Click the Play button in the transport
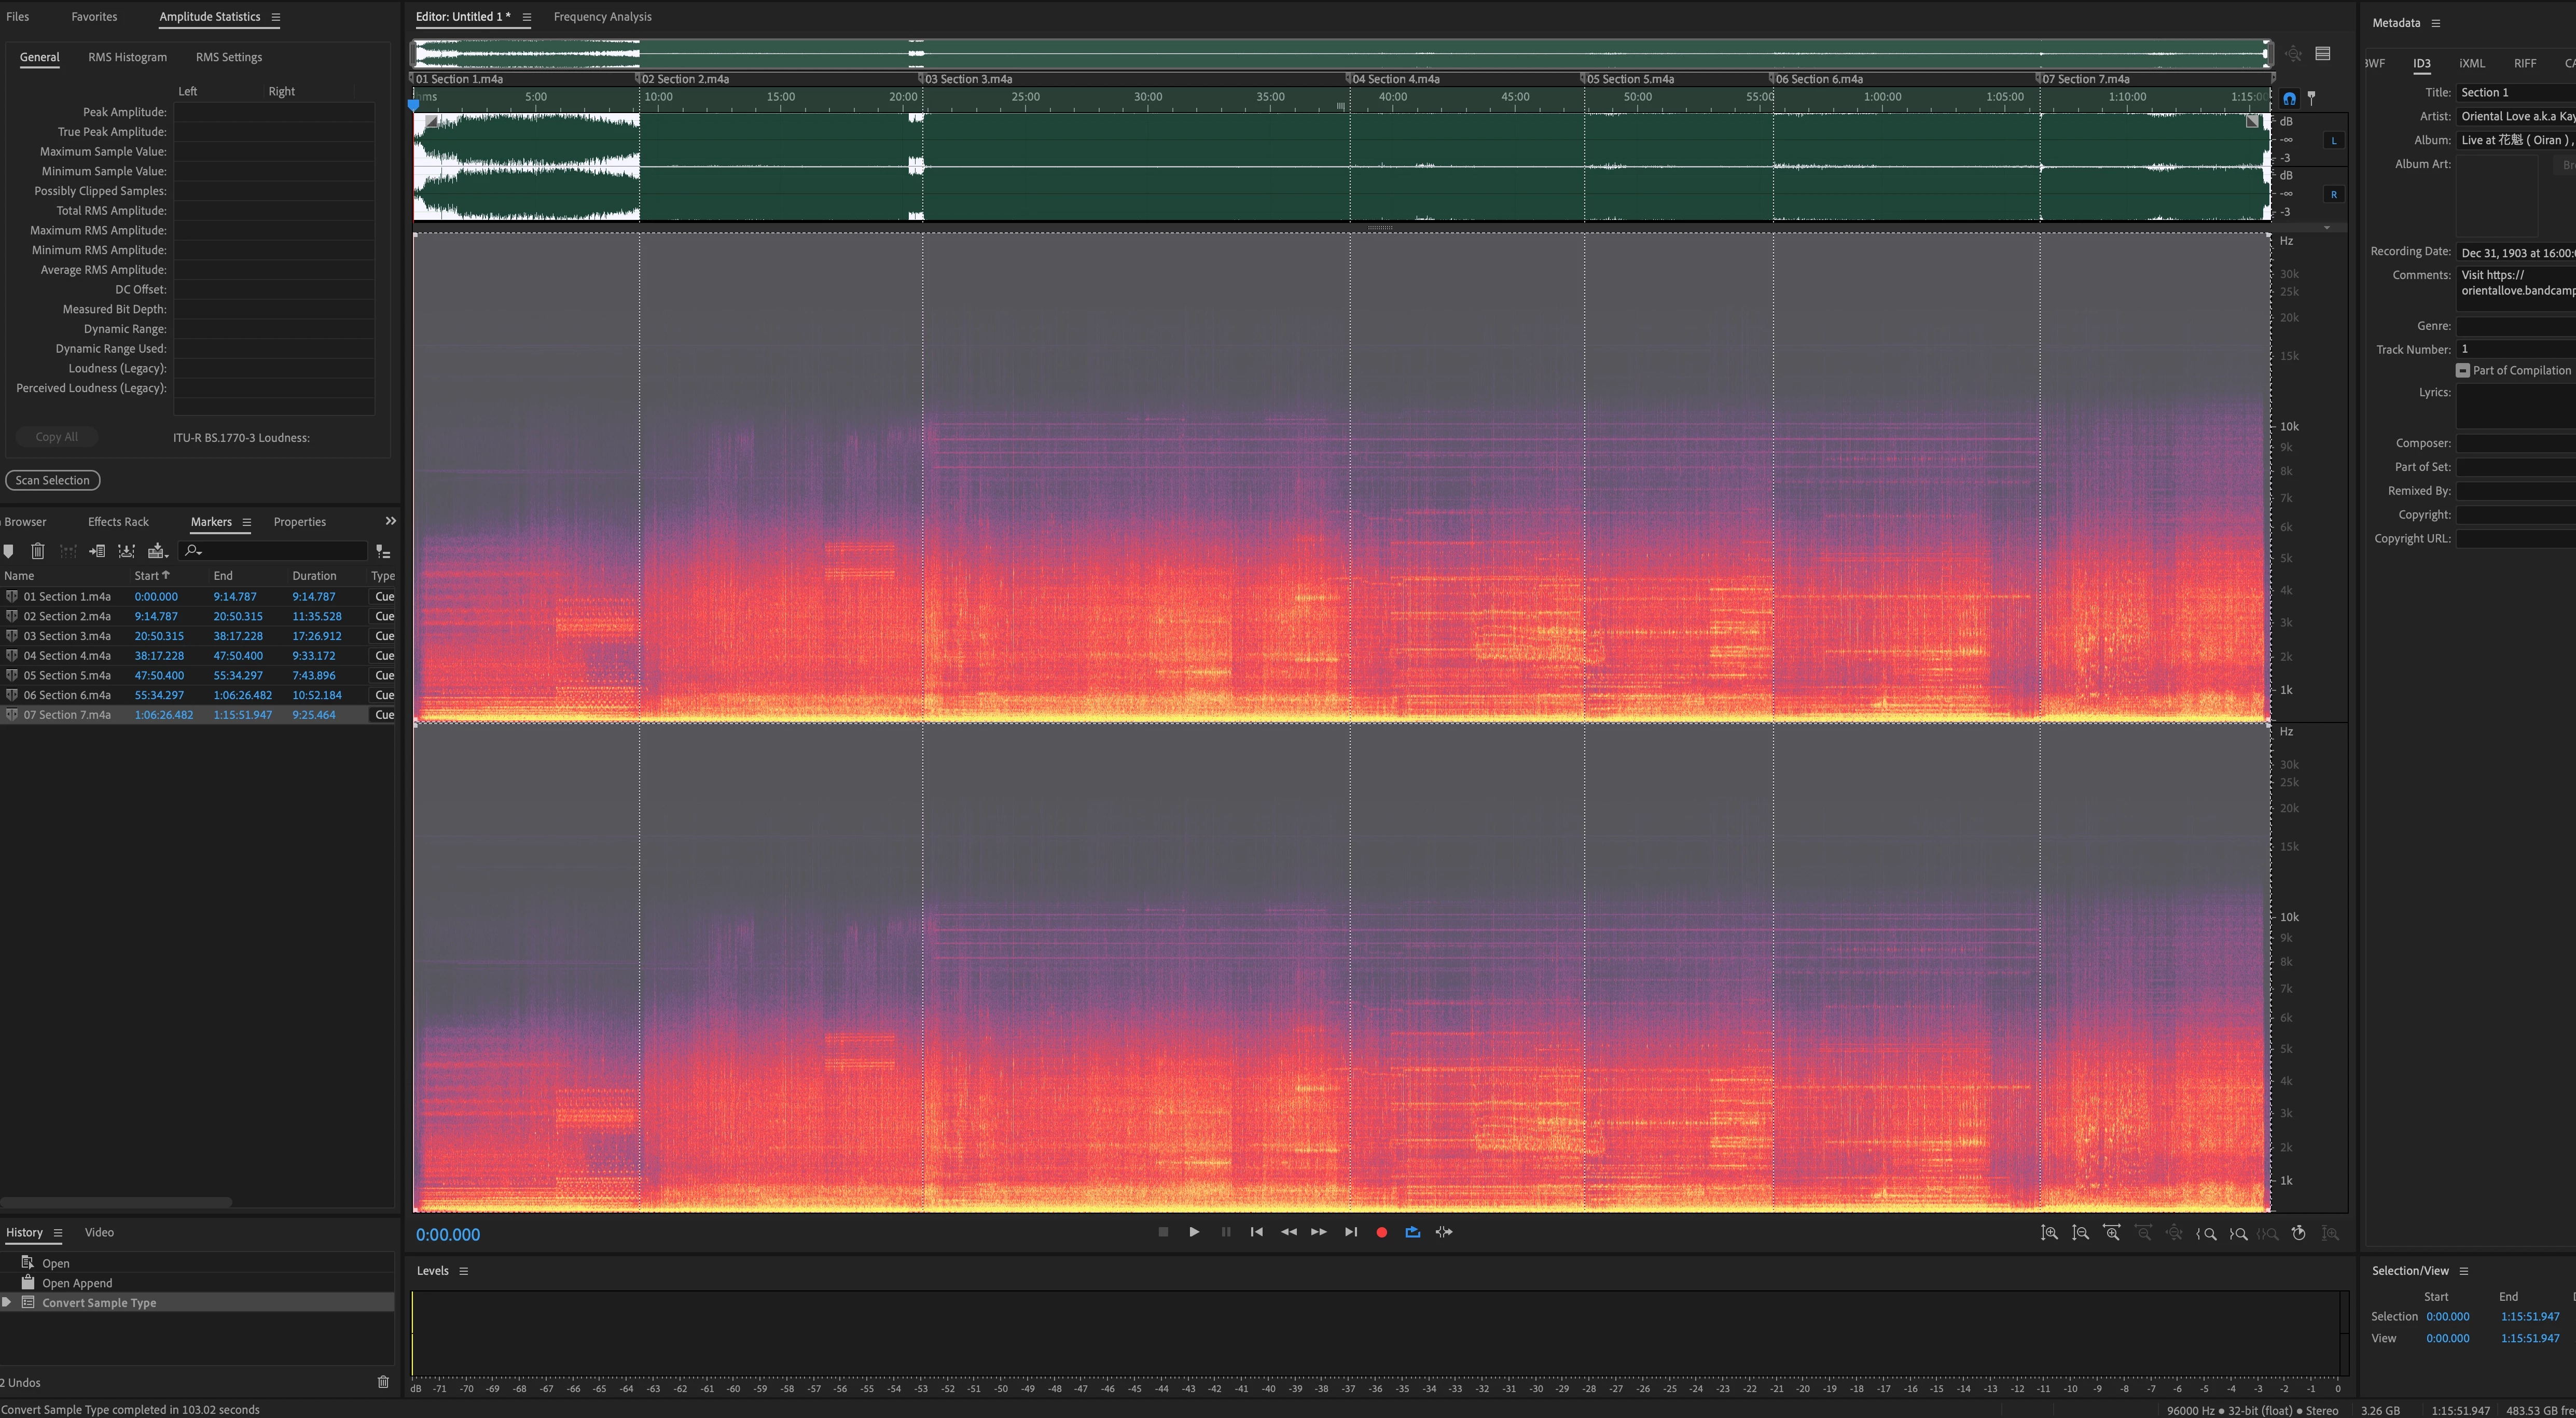 coord(1194,1232)
